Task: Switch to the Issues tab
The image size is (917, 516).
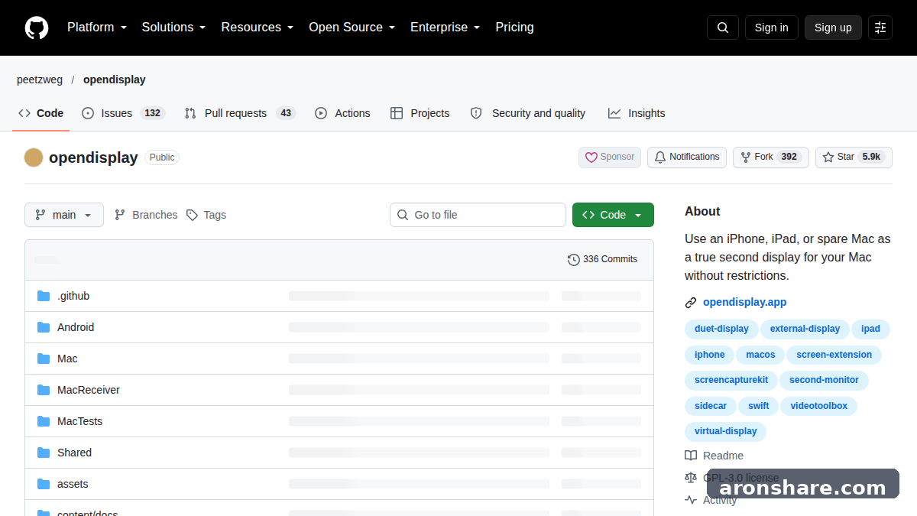Action: point(123,113)
